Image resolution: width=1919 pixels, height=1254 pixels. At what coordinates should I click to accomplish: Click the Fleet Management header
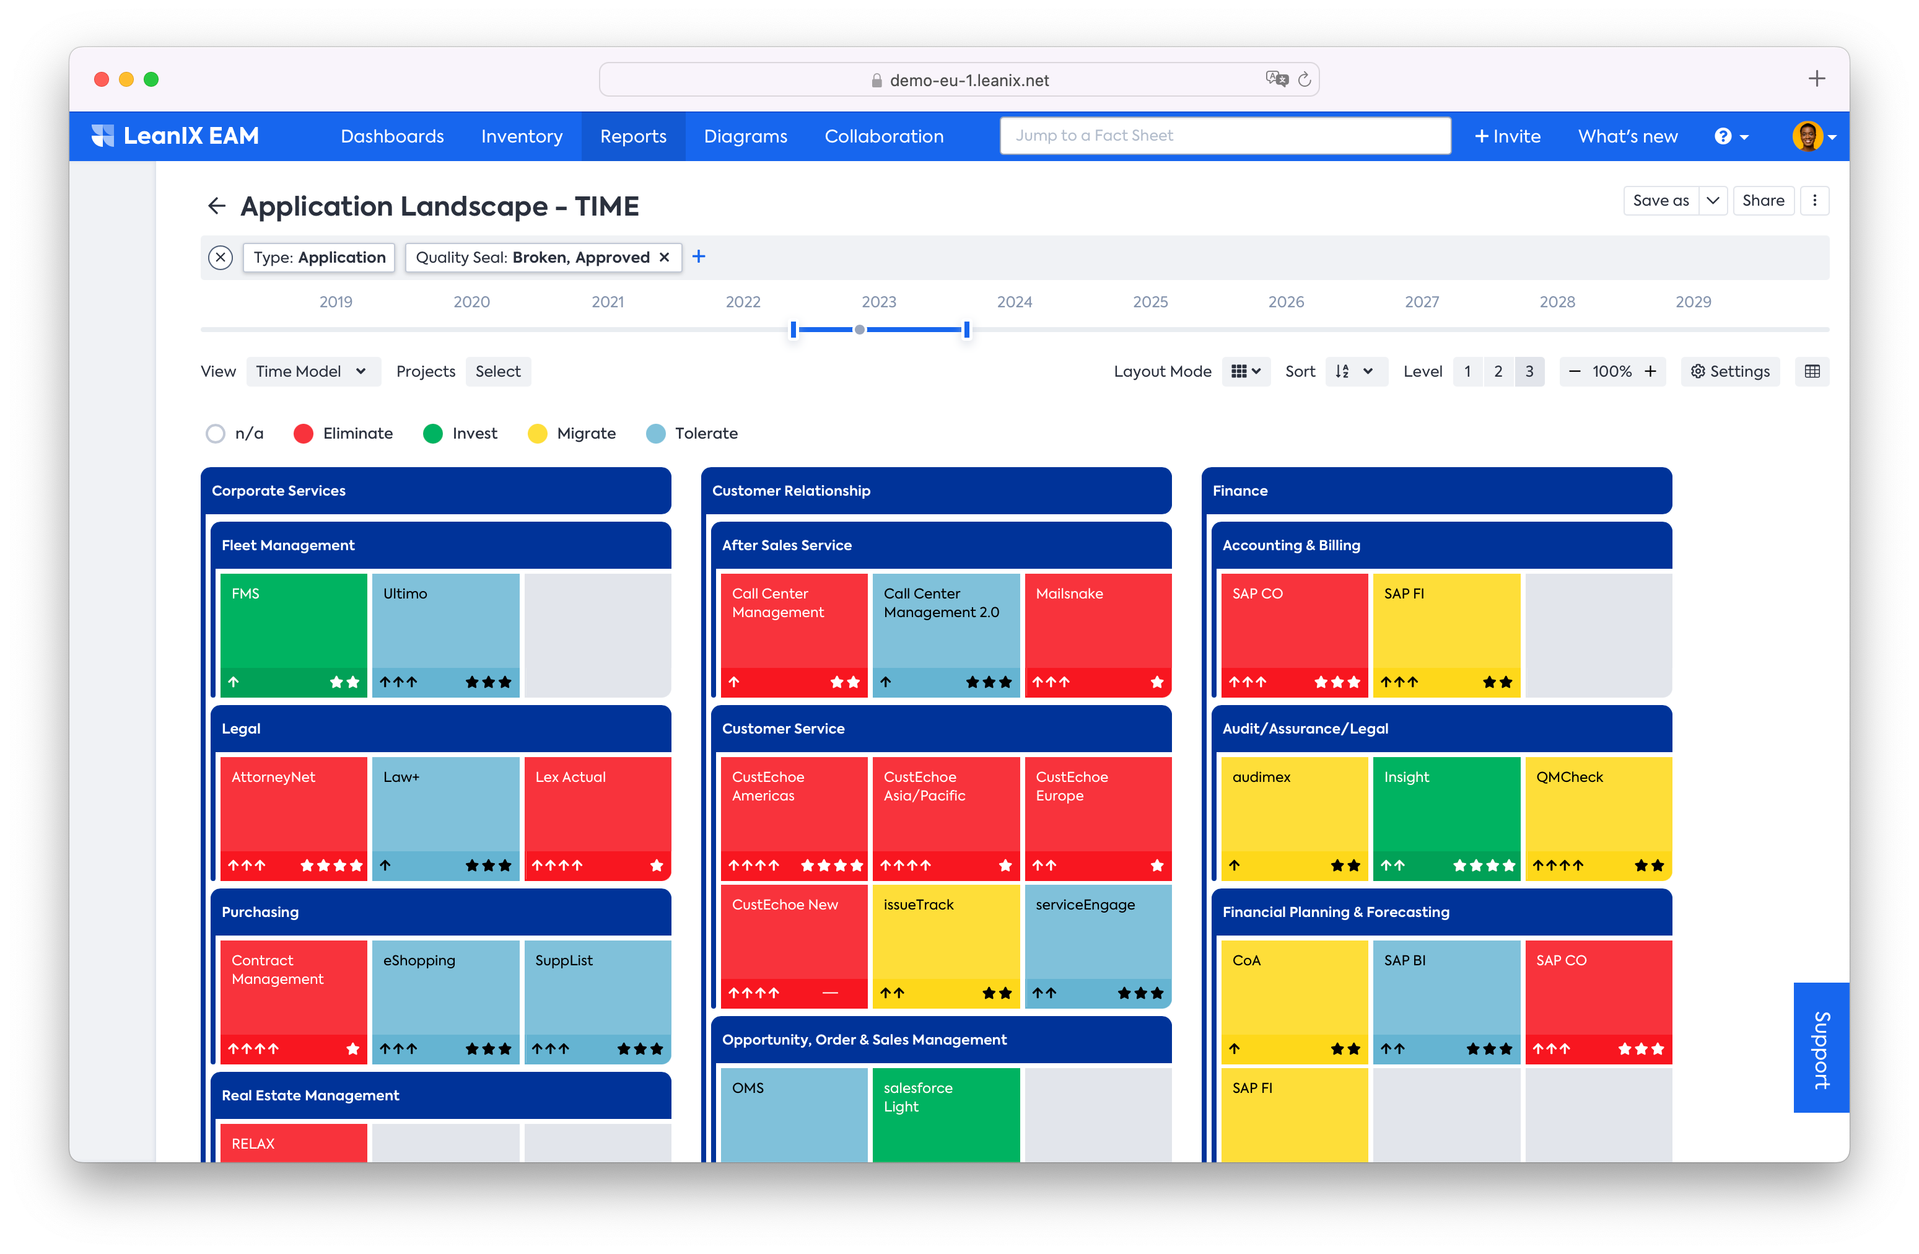tap(440, 545)
